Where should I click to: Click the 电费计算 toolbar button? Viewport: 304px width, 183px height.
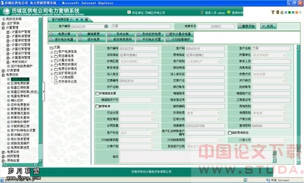[62, 34]
